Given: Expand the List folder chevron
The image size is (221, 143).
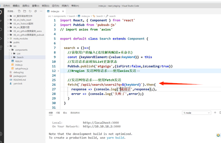Looking at the screenshot, I should (11, 54).
